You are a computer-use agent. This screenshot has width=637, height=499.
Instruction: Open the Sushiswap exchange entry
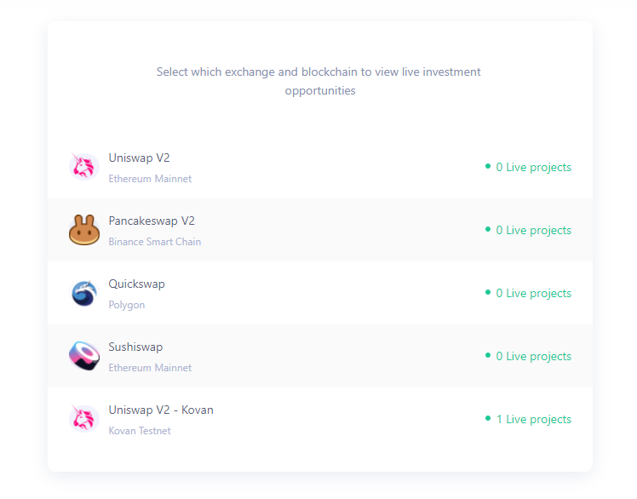tap(320, 356)
